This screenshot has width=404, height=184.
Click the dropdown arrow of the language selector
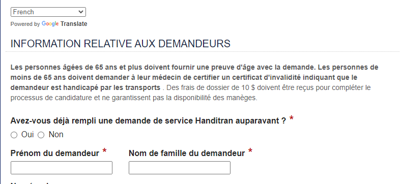[x=80, y=12]
